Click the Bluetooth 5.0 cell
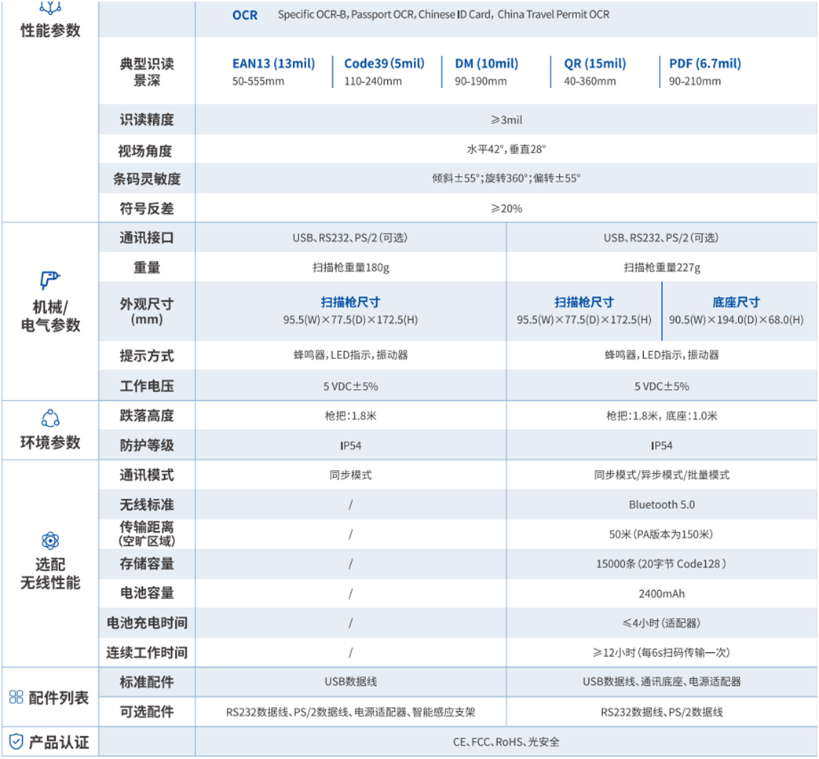The width and height of the screenshot is (819, 759). [661, 504]
